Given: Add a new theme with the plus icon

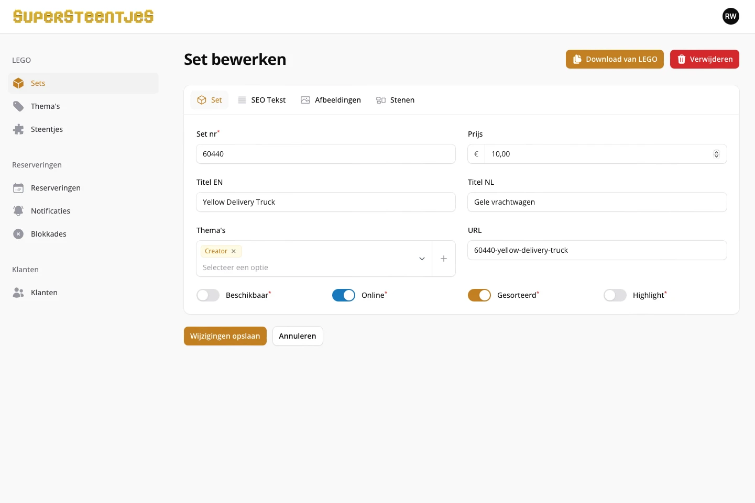Looking at the screenshot, I should (444, 259).
